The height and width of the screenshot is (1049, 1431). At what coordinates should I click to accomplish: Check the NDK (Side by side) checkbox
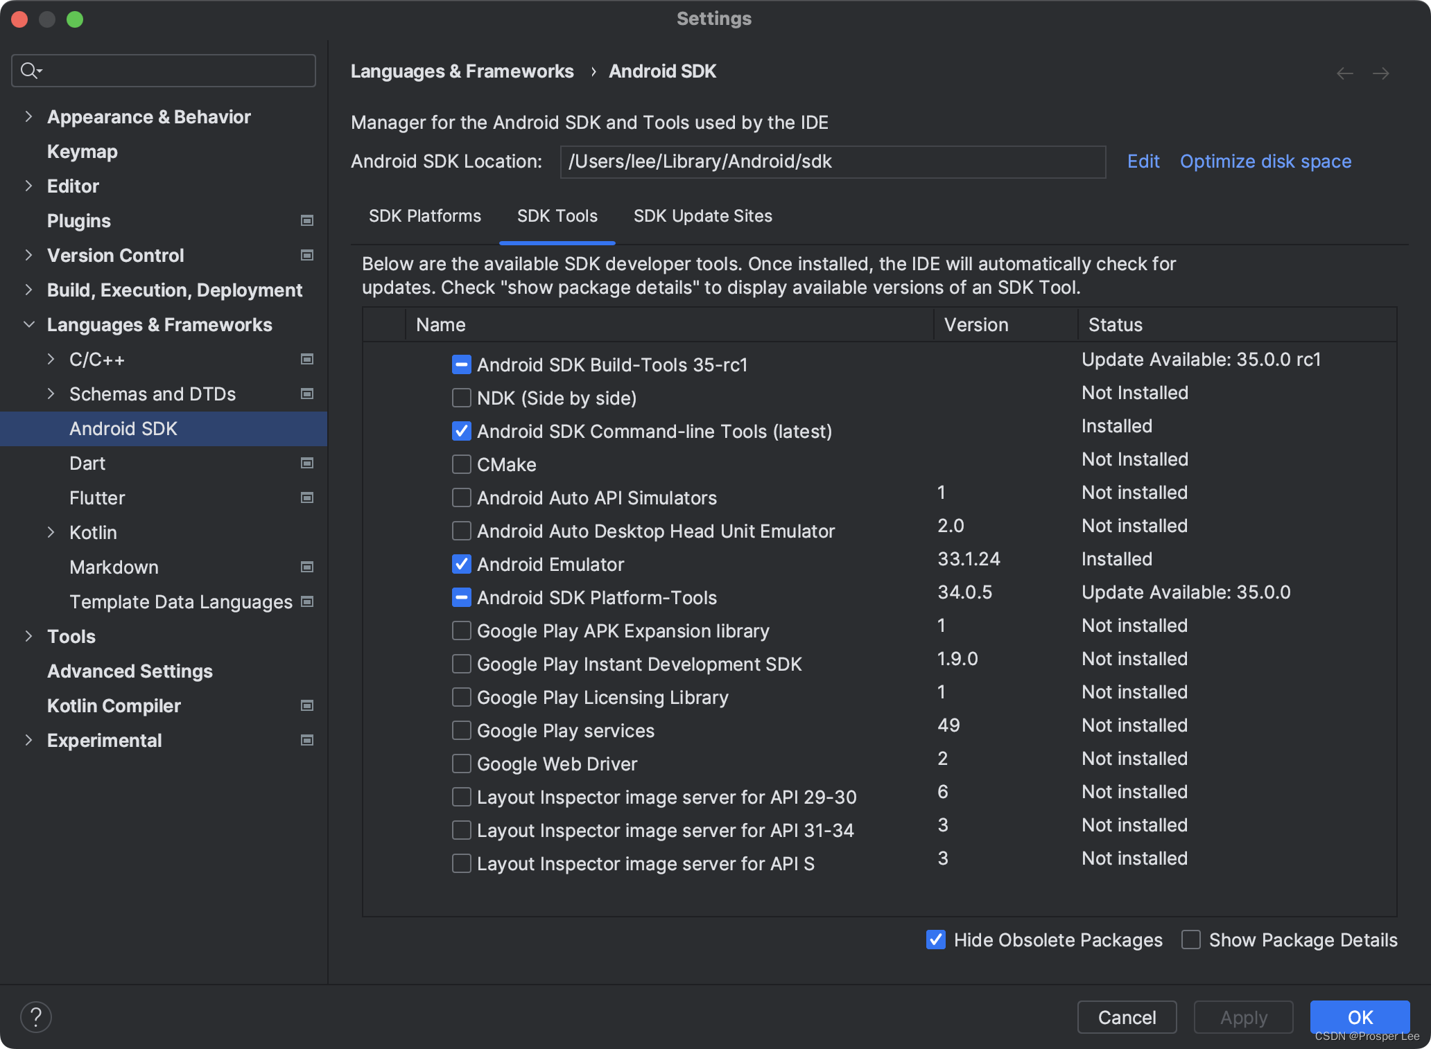pyautogui.click(x=462, y=398)
